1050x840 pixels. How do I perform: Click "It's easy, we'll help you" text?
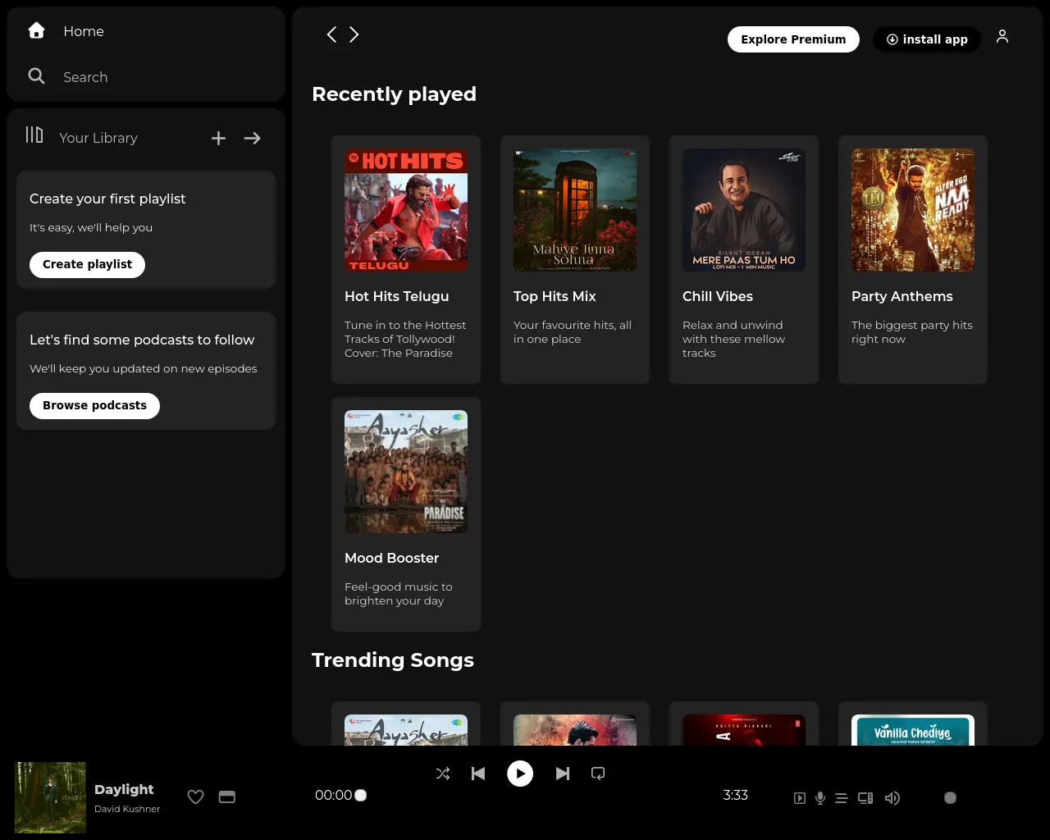click(x=91, y=227)
